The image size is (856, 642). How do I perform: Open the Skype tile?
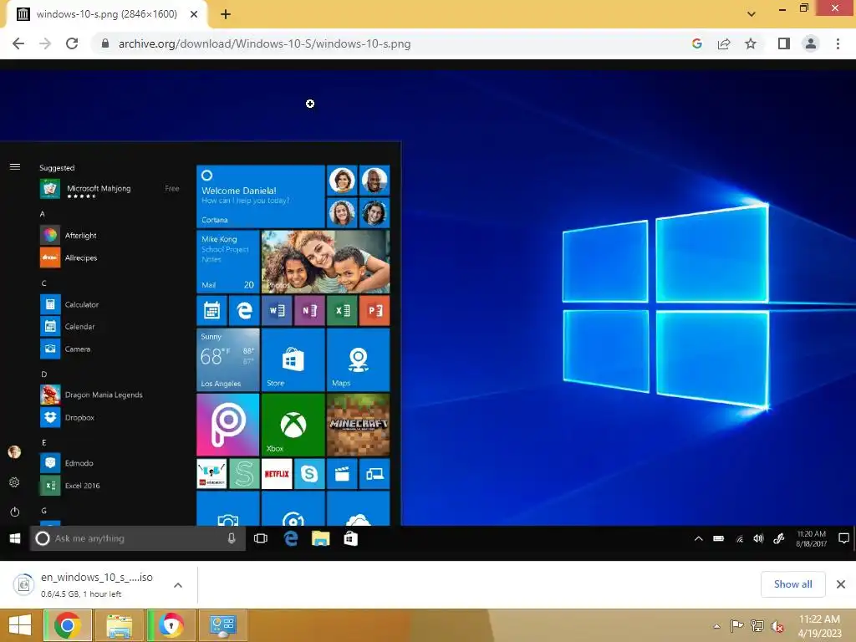pos(309,474)
